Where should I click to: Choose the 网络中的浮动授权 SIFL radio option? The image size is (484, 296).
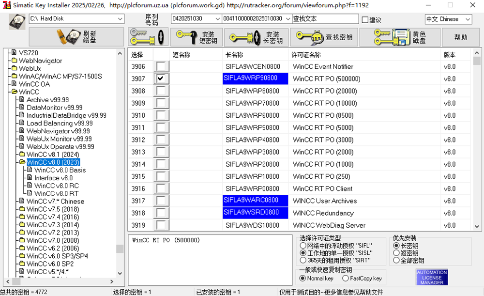303,246
